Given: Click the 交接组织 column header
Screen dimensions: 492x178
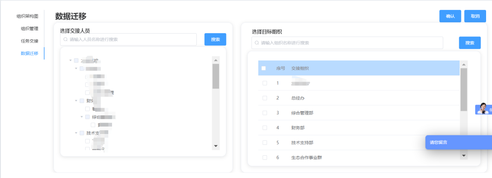Looking at the screenshot, I should click(x=300, y=68).
